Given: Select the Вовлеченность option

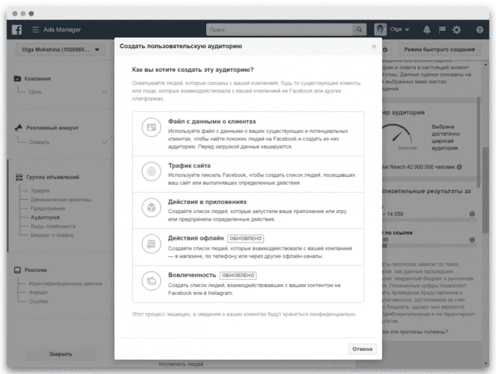Looking at the screenshot, I should click(248, 284).
